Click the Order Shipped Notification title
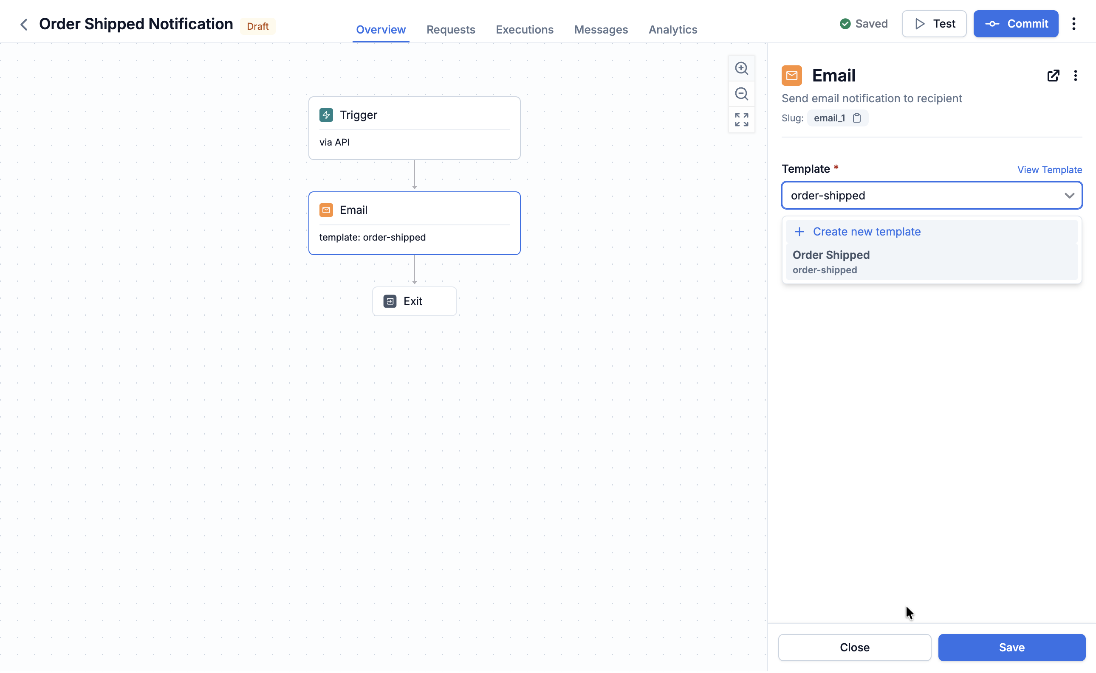This screenshot has height=673, width=1096. (136, 24)
